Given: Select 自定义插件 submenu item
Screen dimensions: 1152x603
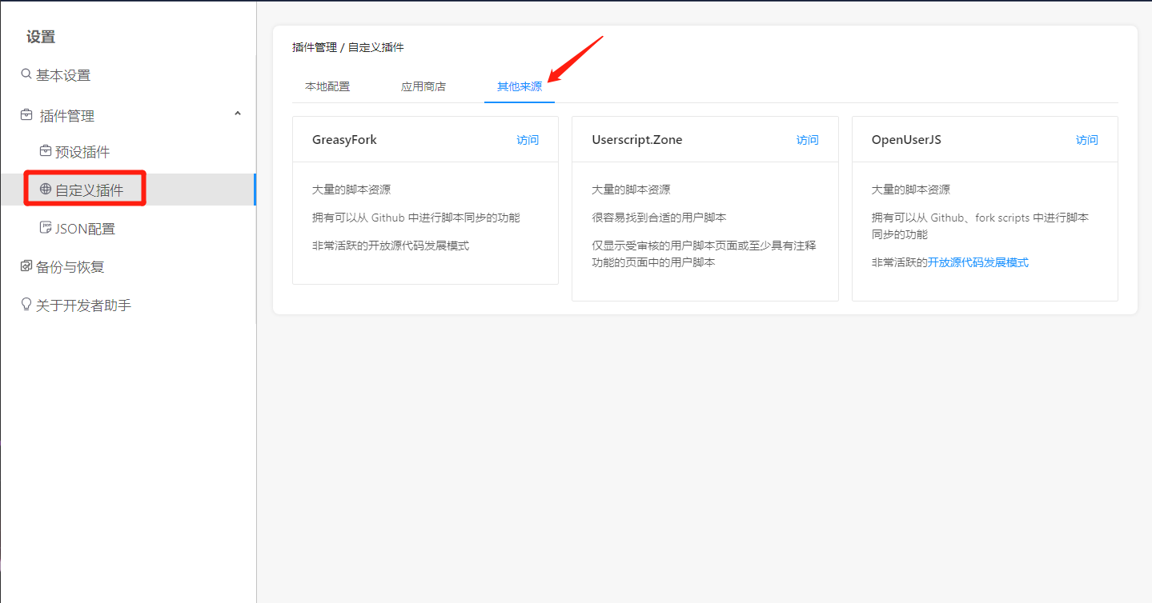Looking at the screenshot, I should coord(128,190).
